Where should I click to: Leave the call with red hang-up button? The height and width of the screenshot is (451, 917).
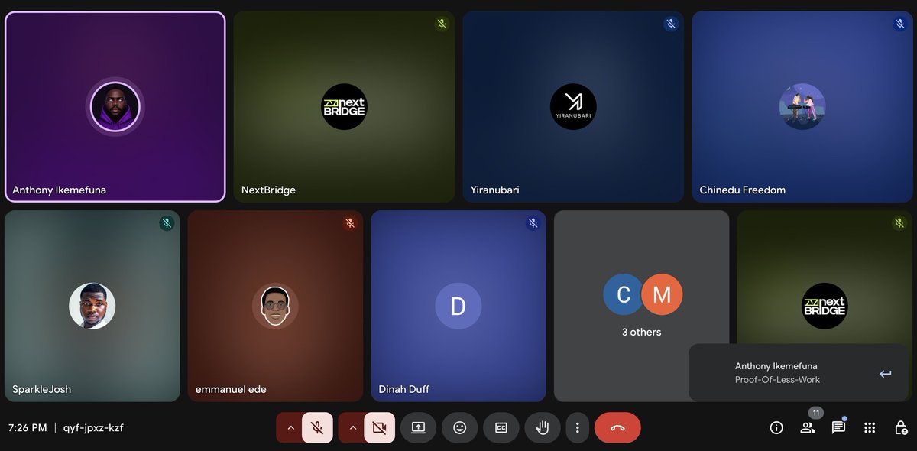(617, 428)
